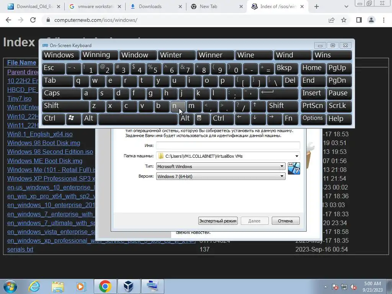The image size is (392, 294).
Task: Expand Chrome tab search chevron
Action: pos(346,7)
